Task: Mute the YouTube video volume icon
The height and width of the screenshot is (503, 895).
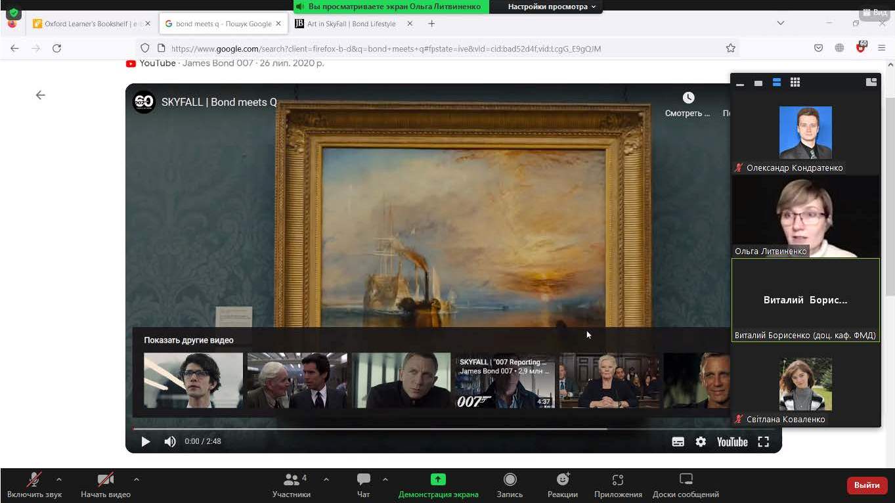Action: click(x=170, y=442)
